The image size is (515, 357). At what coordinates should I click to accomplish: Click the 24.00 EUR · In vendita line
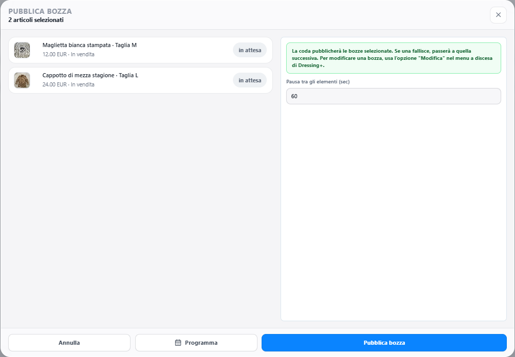(68, 84)
